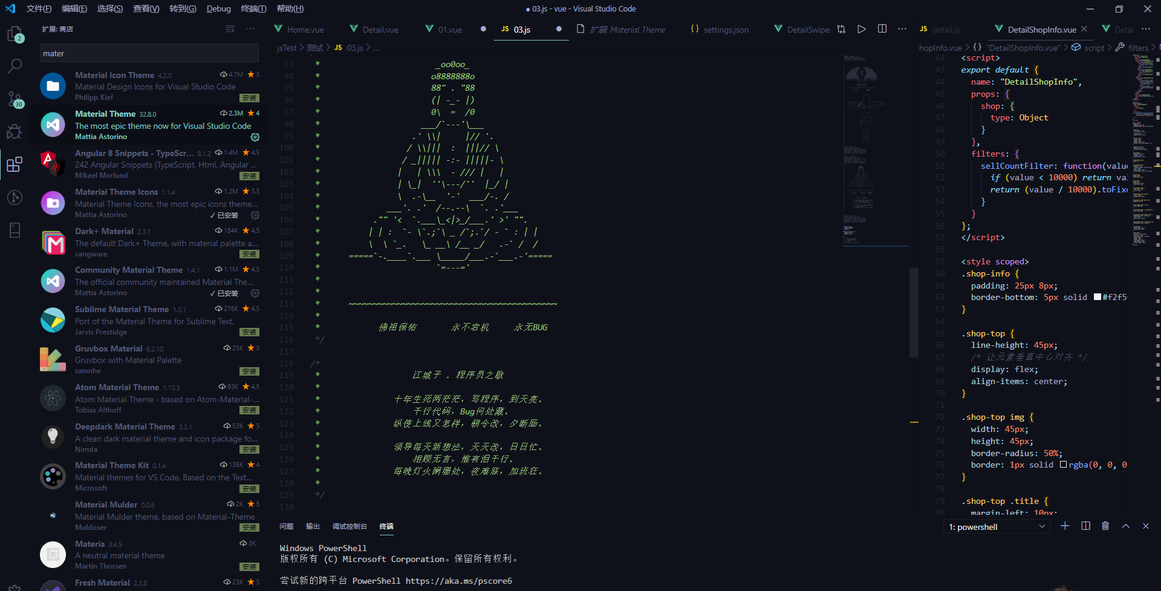Split the terminal panel
Screen dimensions: 1161x591
tap(1085, 526)
